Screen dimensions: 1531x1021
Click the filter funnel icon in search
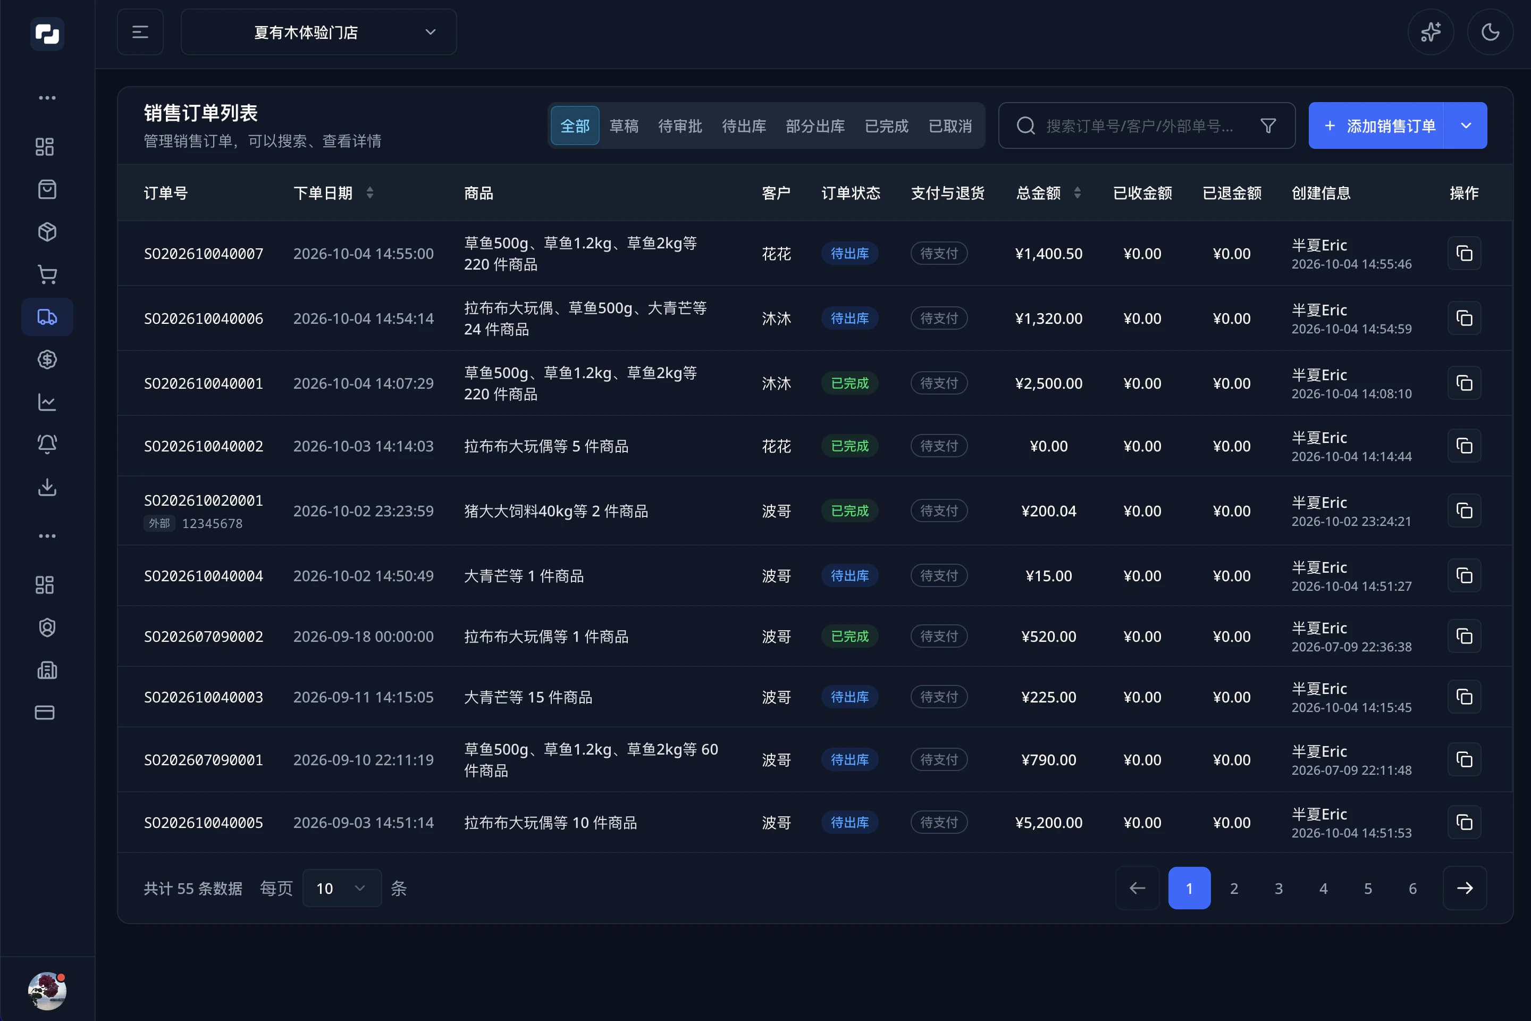pos(1267,125)
